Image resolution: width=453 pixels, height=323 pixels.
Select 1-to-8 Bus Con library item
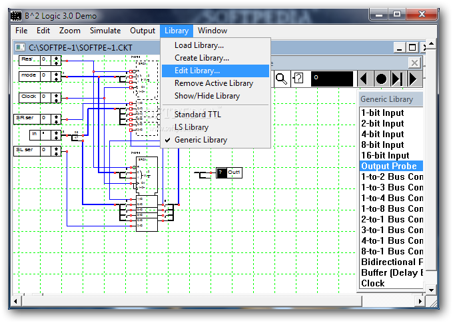[x=391, y=208]
